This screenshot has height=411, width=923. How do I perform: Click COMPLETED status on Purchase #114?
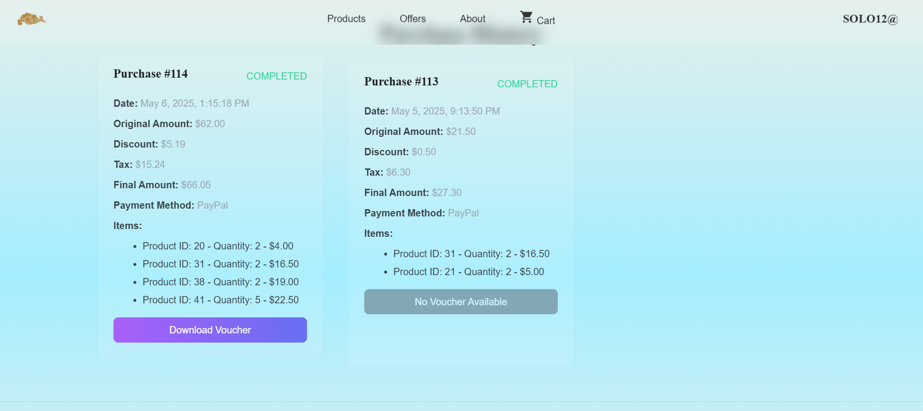(276, 76)
